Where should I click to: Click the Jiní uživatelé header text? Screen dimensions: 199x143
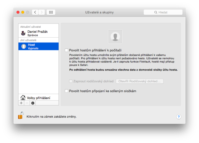point(28,40)
